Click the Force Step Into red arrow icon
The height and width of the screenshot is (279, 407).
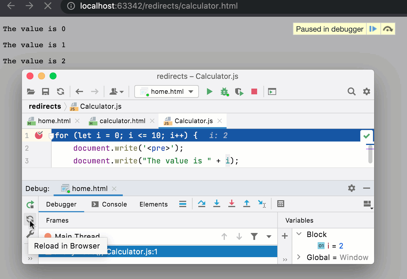(232, 204)
